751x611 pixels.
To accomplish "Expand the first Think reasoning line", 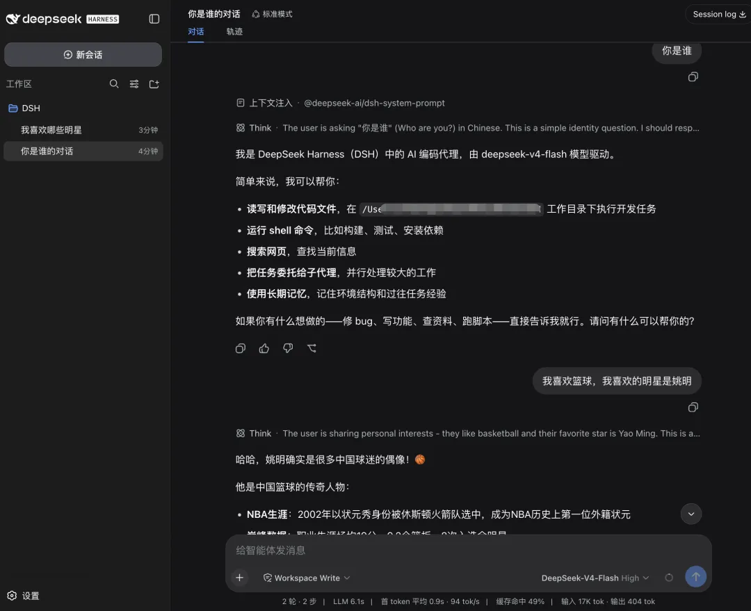I will pos(467,128).
